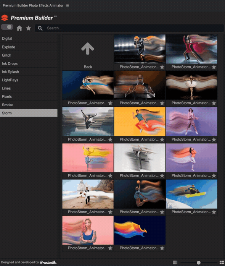This screenshot has width=225, height=266.
Task: Open the basketball dunk thumbnail
Action: (x=140, y=194)
